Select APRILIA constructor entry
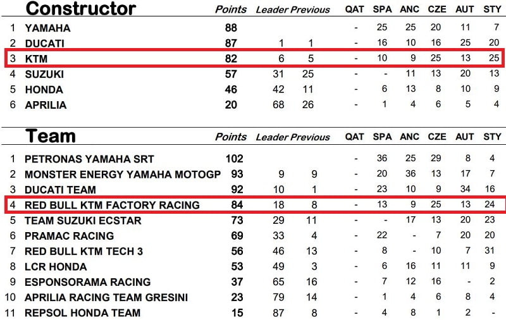This screenshot has width=506, height=320. click(46, 105)
